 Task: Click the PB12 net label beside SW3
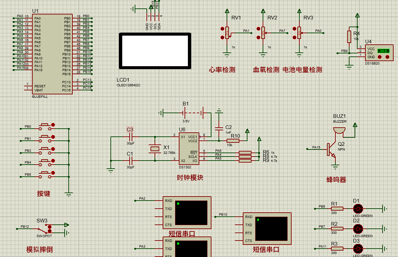tap(25, 227)
